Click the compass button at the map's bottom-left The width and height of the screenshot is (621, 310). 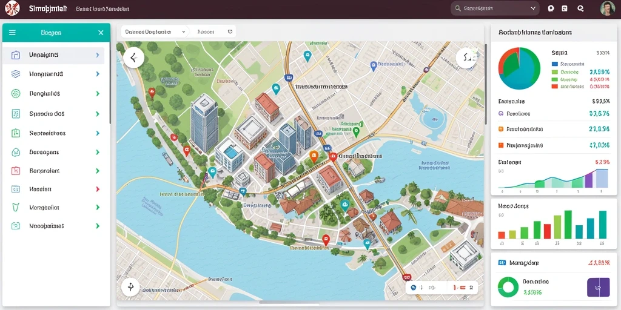click(131, 286)
